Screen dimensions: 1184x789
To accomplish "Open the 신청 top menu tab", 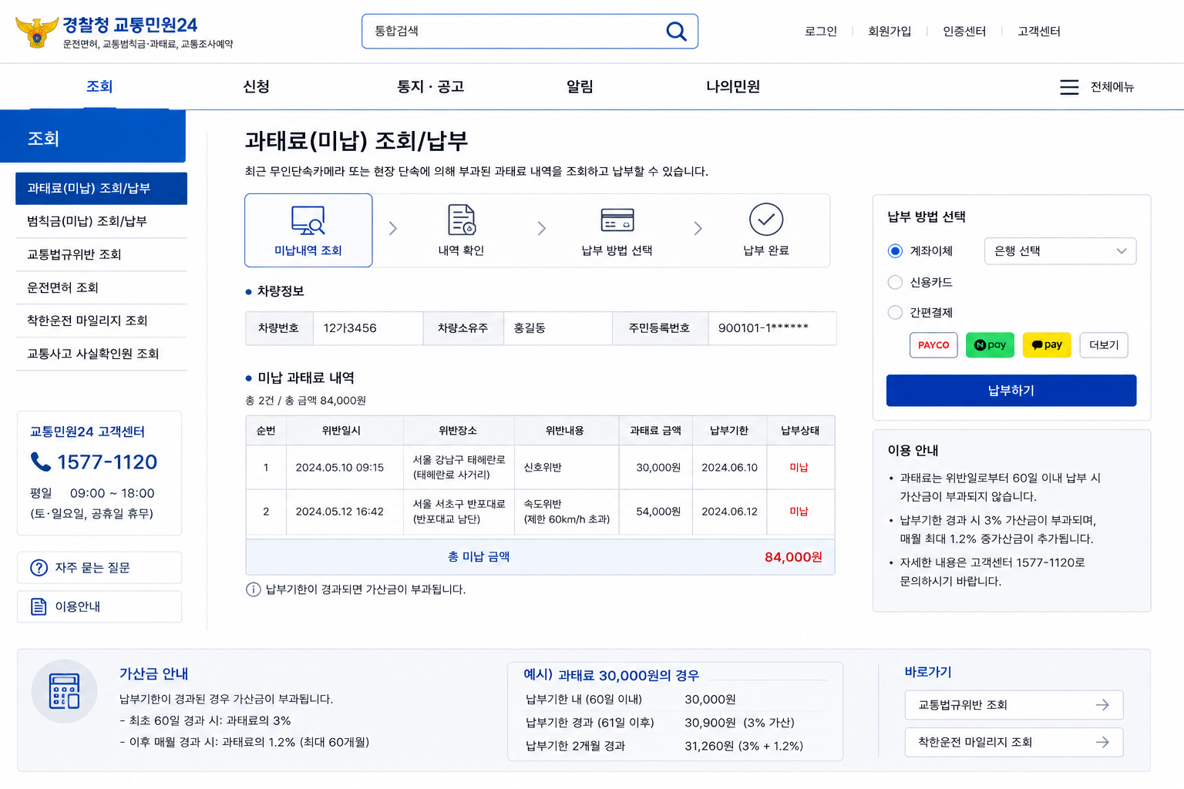I will pos(256,86).
